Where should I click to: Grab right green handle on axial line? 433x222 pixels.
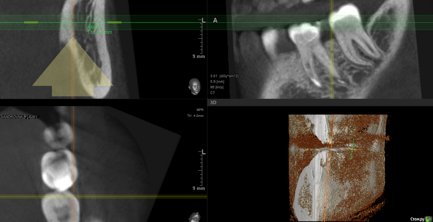click(x=114, y=22)
